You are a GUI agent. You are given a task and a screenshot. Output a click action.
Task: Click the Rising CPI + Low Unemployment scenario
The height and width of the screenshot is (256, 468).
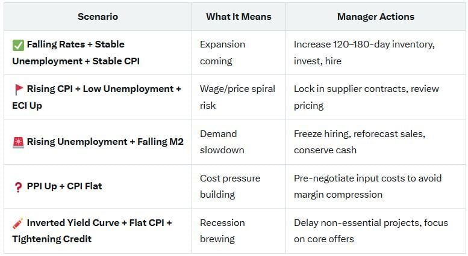pos(97,97)
